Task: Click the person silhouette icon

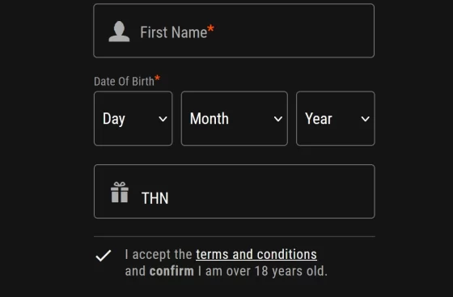Action: (119, 32)
